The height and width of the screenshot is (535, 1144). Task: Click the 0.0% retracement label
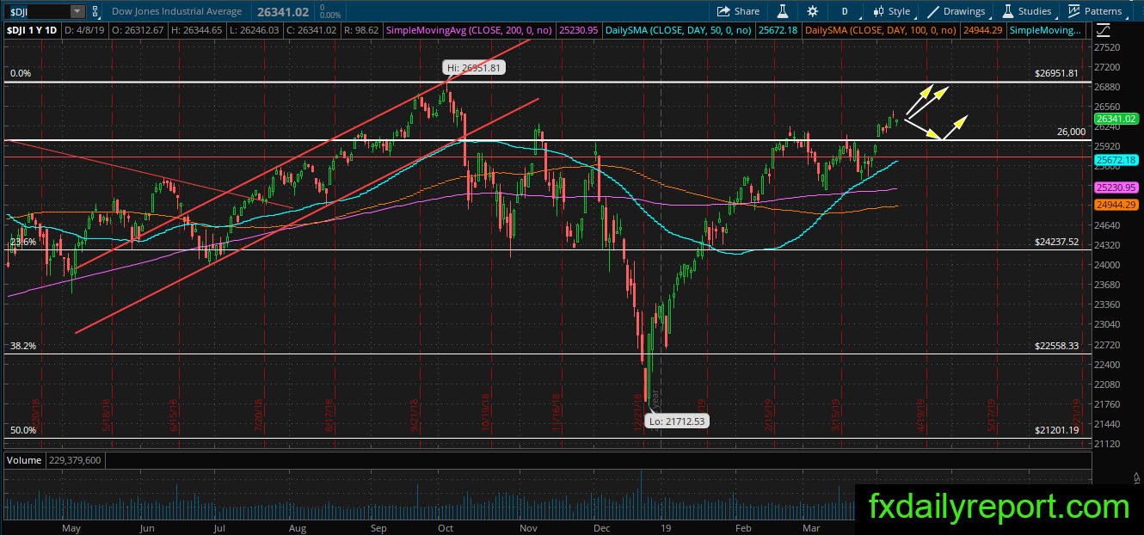click(x=20, y=74)
